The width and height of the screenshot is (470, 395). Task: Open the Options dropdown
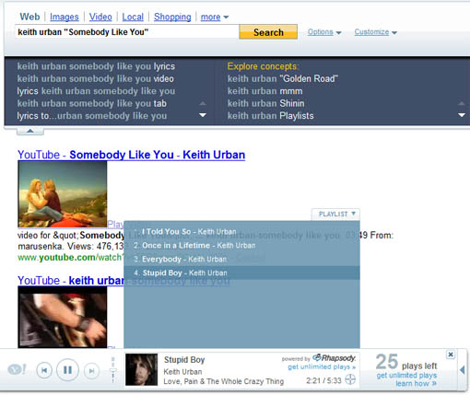[324, 32]
